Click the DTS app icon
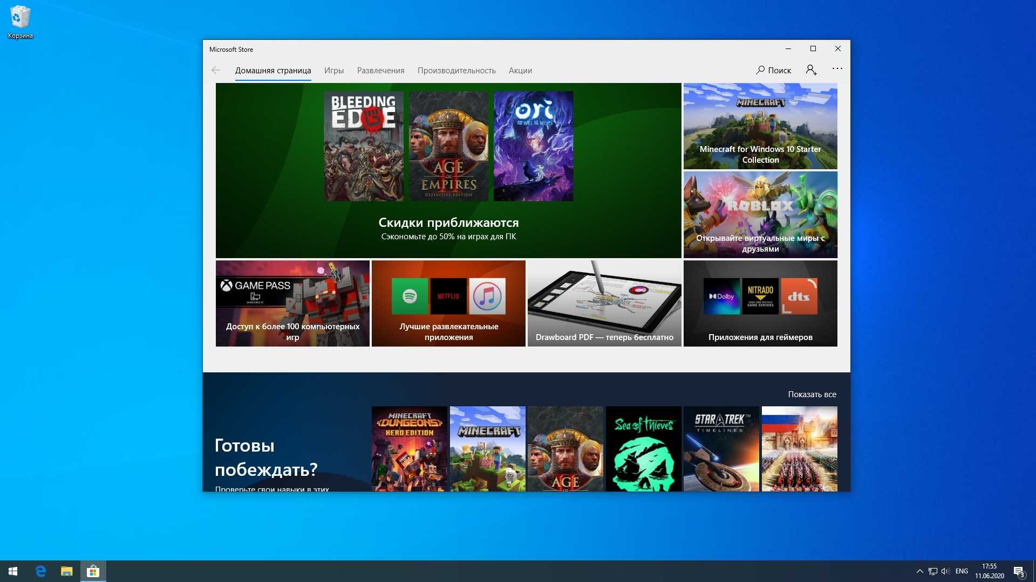Viewport: 1036px width, 582px height. pyautogui.click(x=799, y=296)
